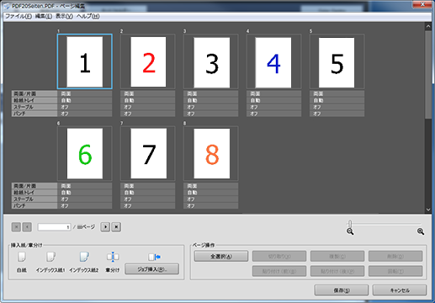This screenshot has width=435, height=303.
Task: Jump to last page navigation button
Action: [x=116, y=227]
